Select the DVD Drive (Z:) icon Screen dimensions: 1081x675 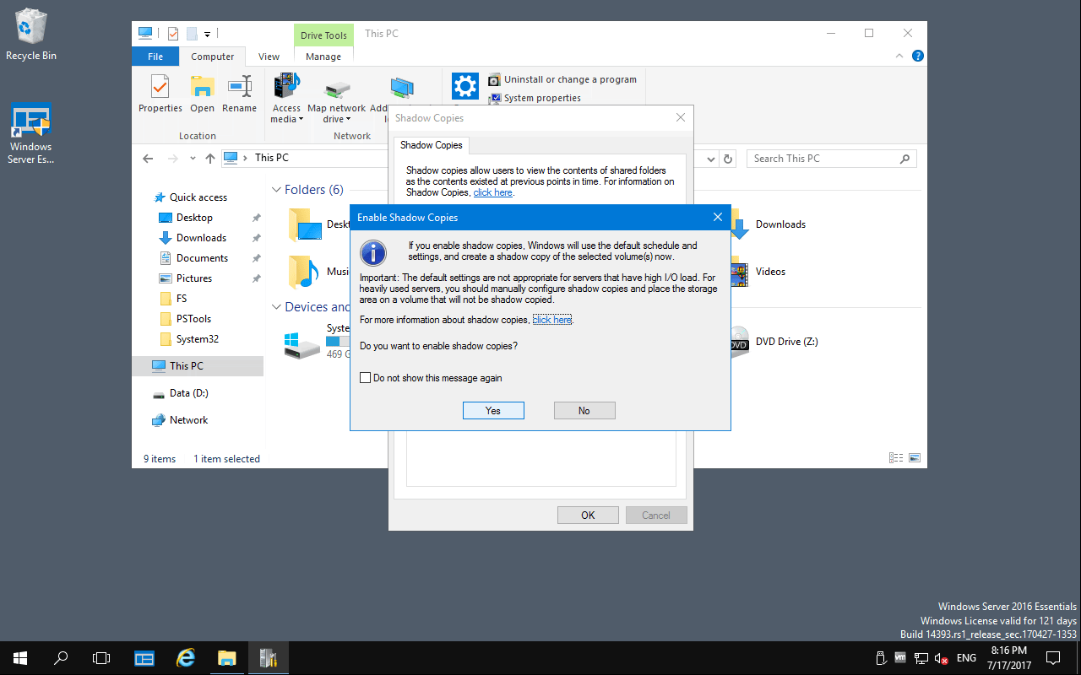click(740, 342)
